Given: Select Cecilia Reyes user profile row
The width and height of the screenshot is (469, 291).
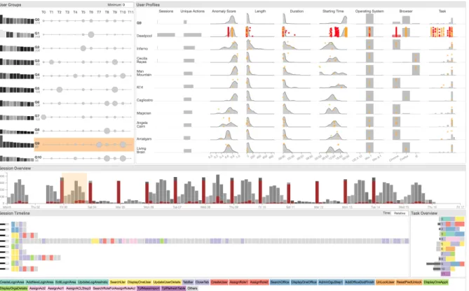Looking at the screenshot, I should coord(297,57).
